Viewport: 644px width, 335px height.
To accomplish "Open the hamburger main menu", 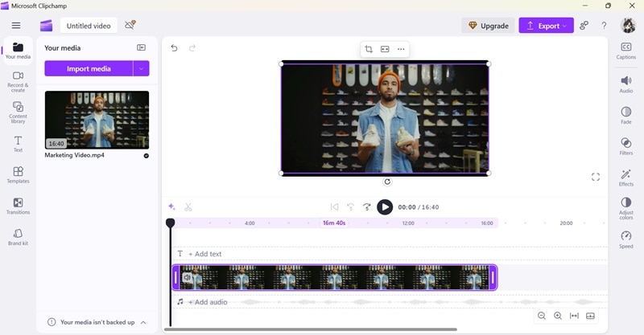I will click(x=16, y=26).
